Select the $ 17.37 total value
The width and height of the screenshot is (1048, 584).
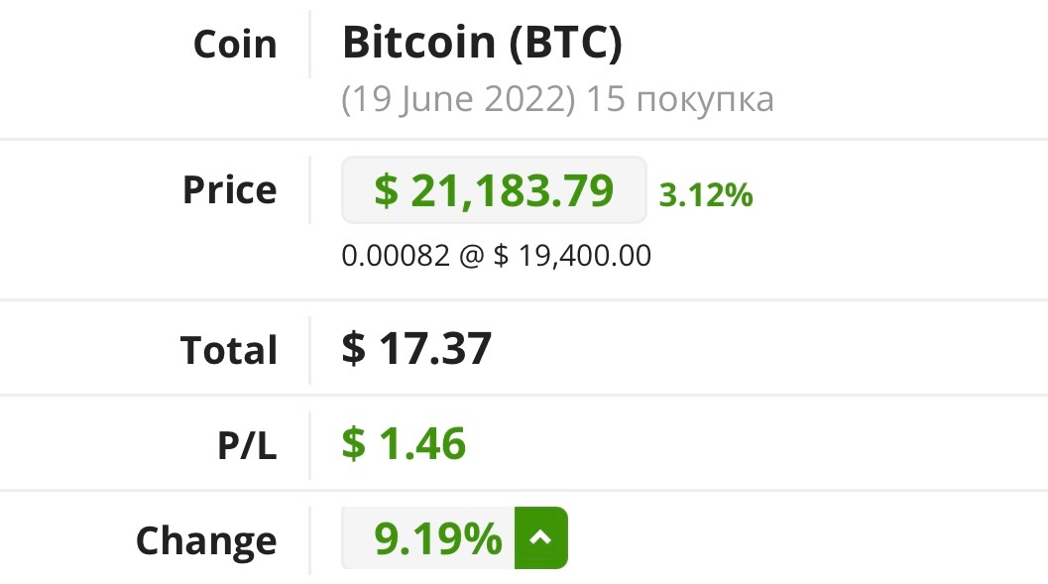click(x=416, y=348)
